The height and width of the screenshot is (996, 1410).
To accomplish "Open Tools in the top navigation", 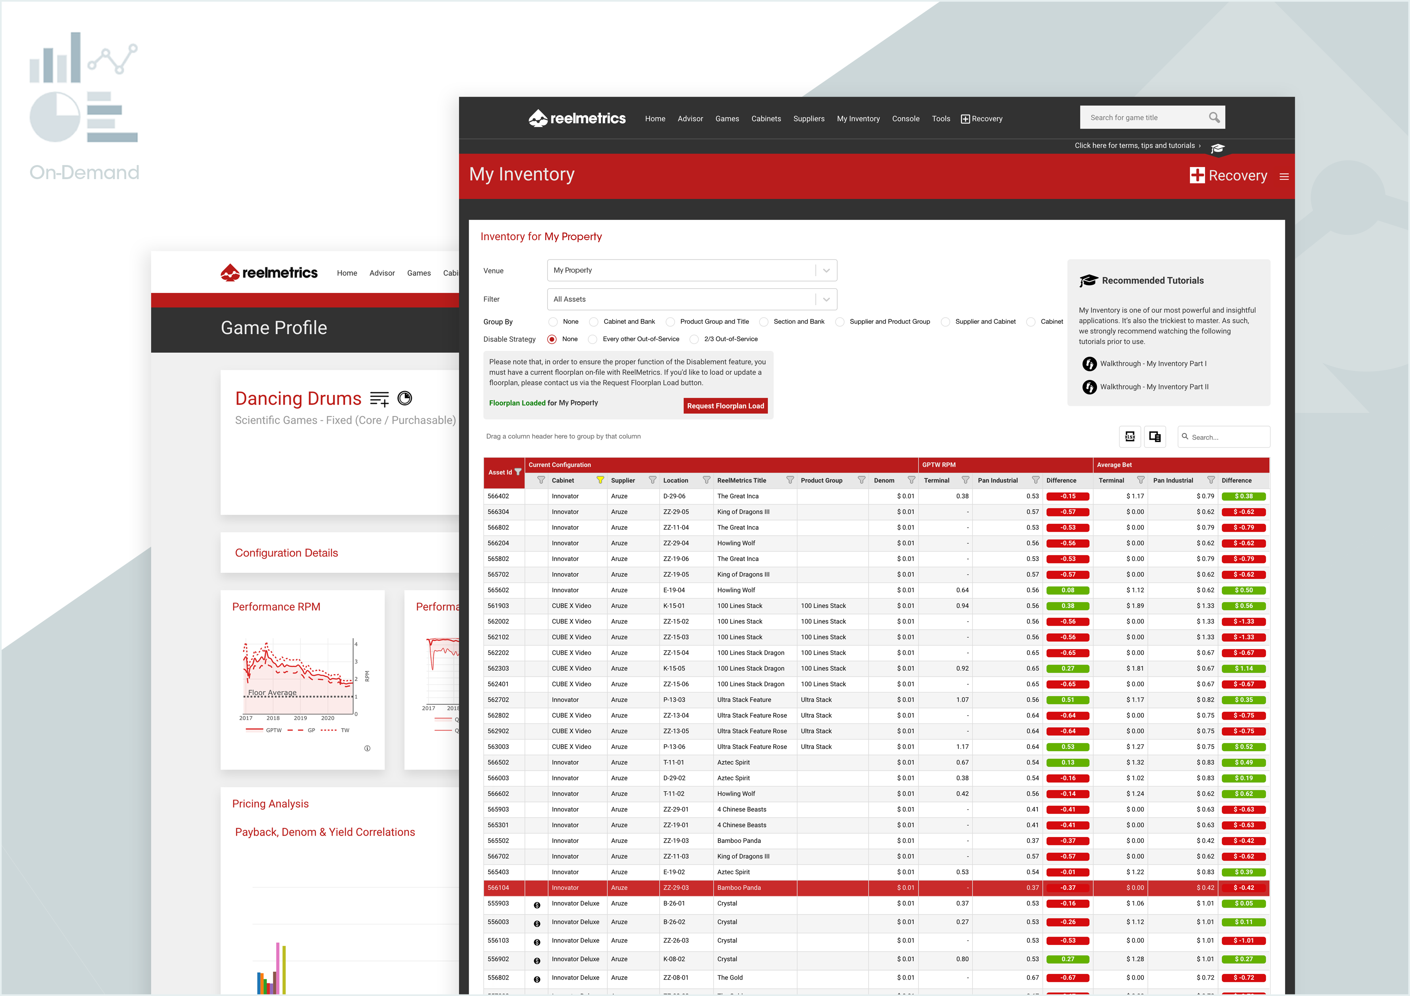I will click(x=940, y=118).
